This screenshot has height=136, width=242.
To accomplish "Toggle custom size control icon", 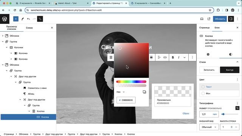I will pyautogui.click(x=237, y=108).
